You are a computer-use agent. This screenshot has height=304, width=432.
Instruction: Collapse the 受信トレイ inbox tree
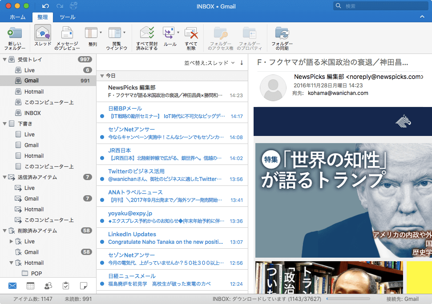4,59
